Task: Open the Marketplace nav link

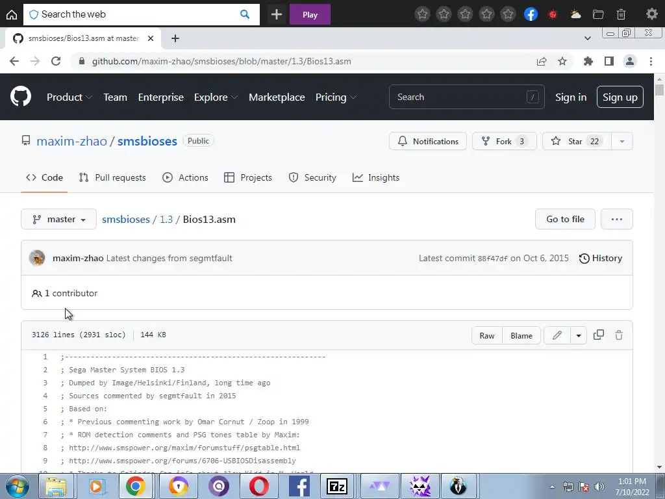Action: (277, 97)
